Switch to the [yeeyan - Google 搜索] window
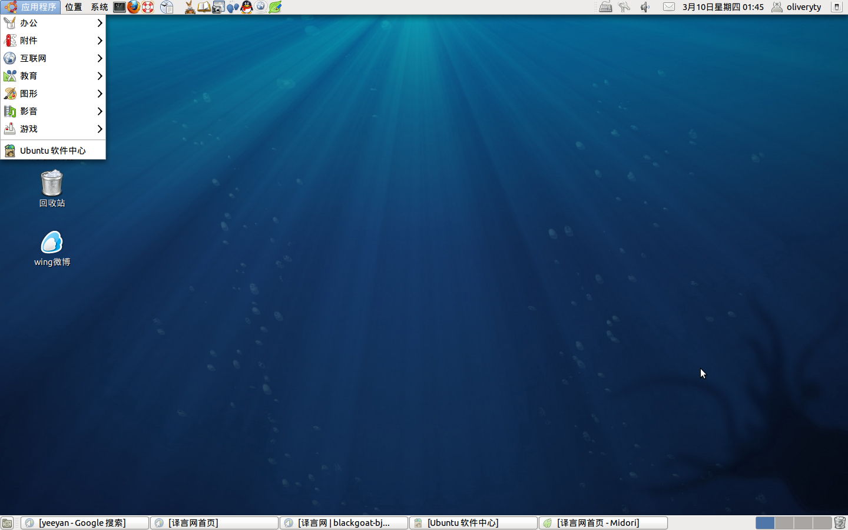The width and height of the screenshot is (848, 530). click(85, 523)
